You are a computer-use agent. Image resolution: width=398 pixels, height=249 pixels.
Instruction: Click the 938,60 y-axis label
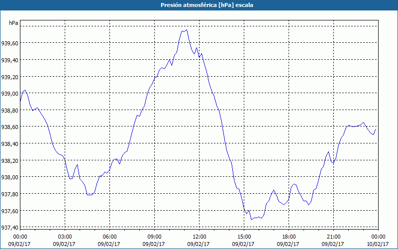coord(9,127)
